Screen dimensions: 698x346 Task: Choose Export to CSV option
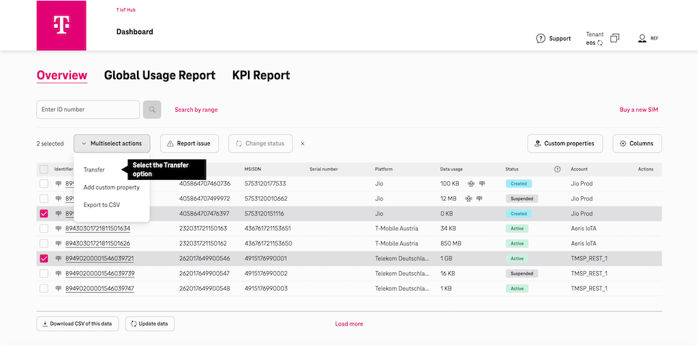click(x=102, y=205)
